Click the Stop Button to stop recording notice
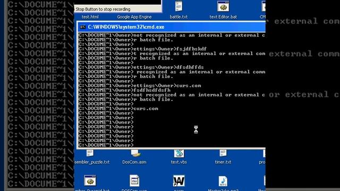Image resolution: width=340 pixels, height=191 pixels. coord(103,10)
